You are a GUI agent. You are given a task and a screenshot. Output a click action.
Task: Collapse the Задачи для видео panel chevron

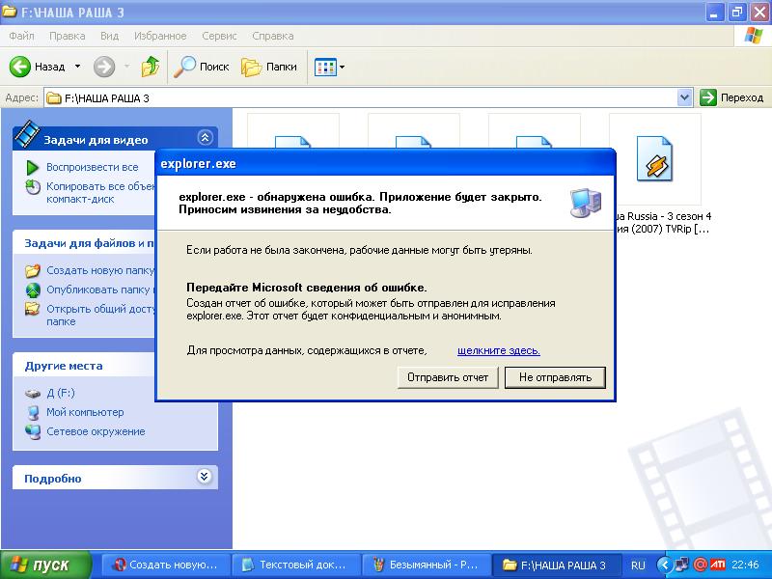click(205, 138)
